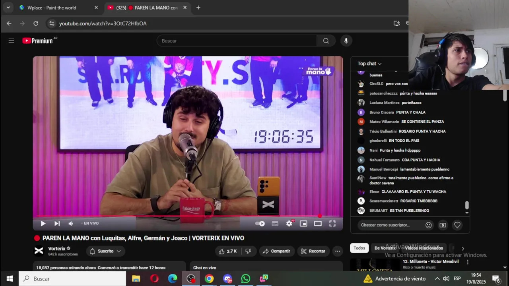Open Suscrito notification dropdown
The image size is (509, 286).
click(x=105, y=251)
